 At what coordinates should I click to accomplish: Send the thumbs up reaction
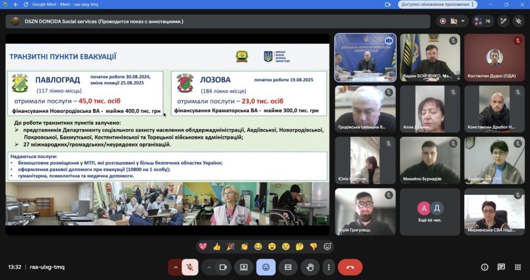point(217,246)
